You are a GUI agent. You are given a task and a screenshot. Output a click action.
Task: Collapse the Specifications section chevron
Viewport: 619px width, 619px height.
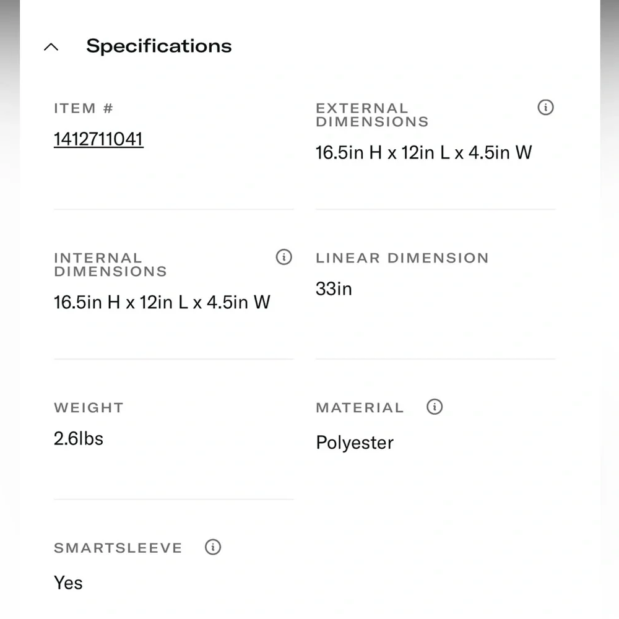(x=51, y=47)
